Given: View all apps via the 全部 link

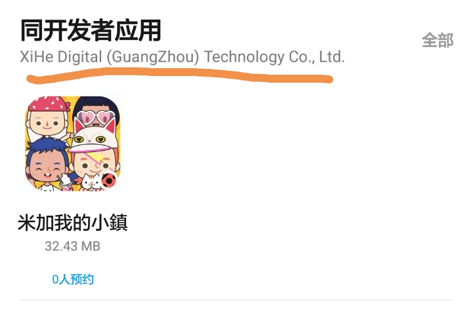Looking at the screenshot, I should tap(438, 41).
